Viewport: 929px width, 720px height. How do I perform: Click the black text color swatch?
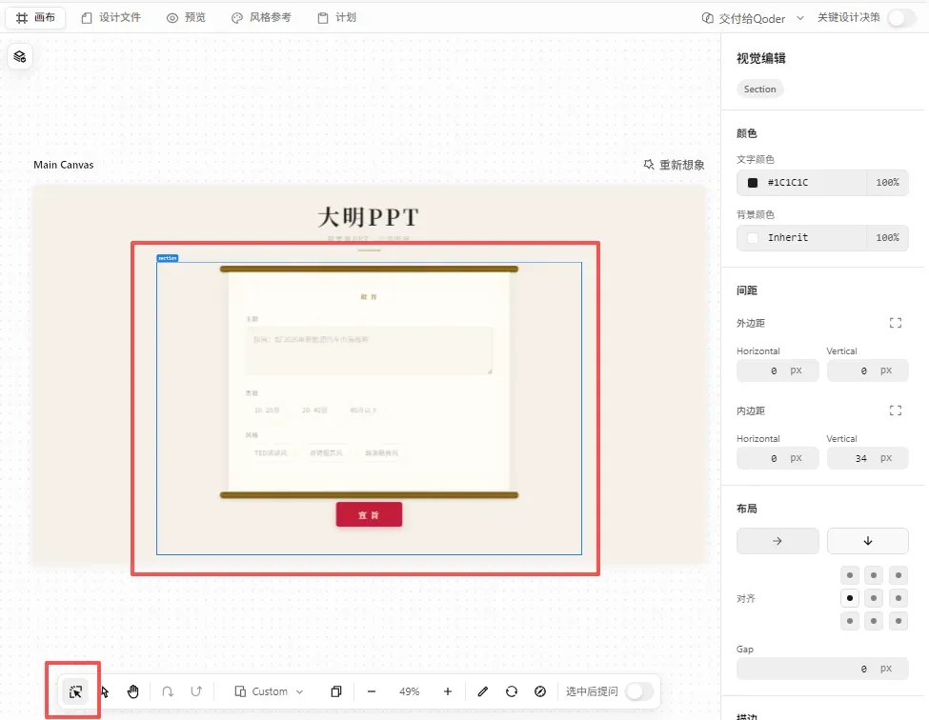(x=753, y=182)
